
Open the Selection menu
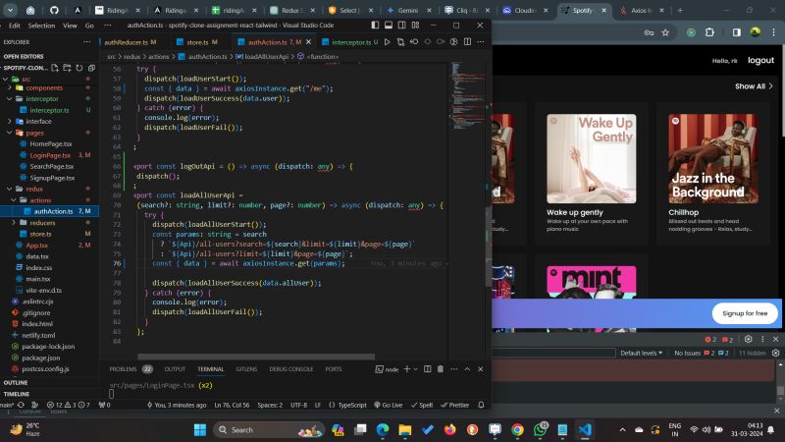pyautogui.click(x=41, y=26)
